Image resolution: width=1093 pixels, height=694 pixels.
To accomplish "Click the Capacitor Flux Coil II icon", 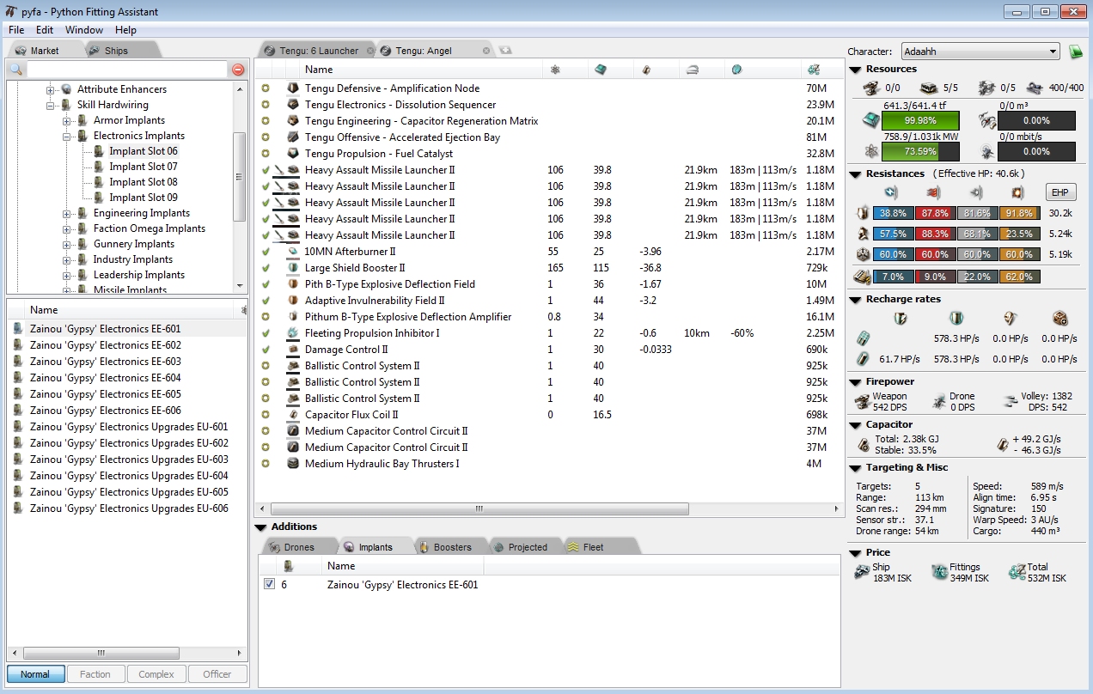I will pos(293,415).
